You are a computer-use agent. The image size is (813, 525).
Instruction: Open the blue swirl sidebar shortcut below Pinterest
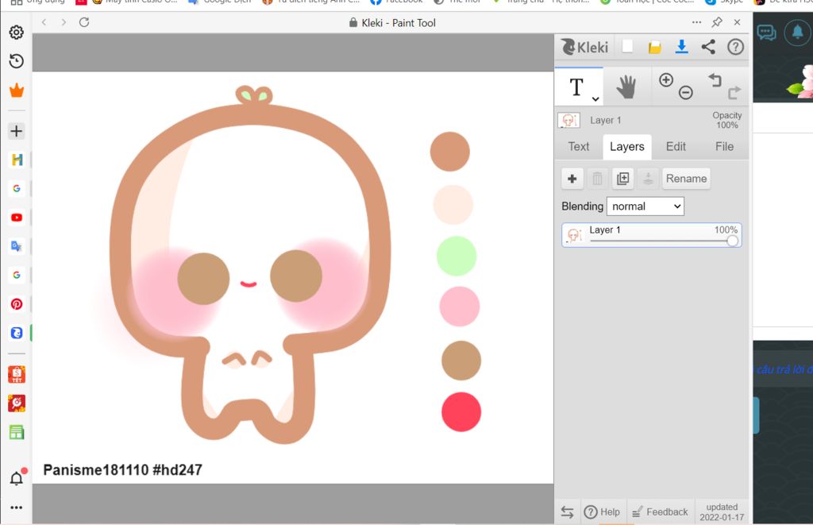point(17,333)
